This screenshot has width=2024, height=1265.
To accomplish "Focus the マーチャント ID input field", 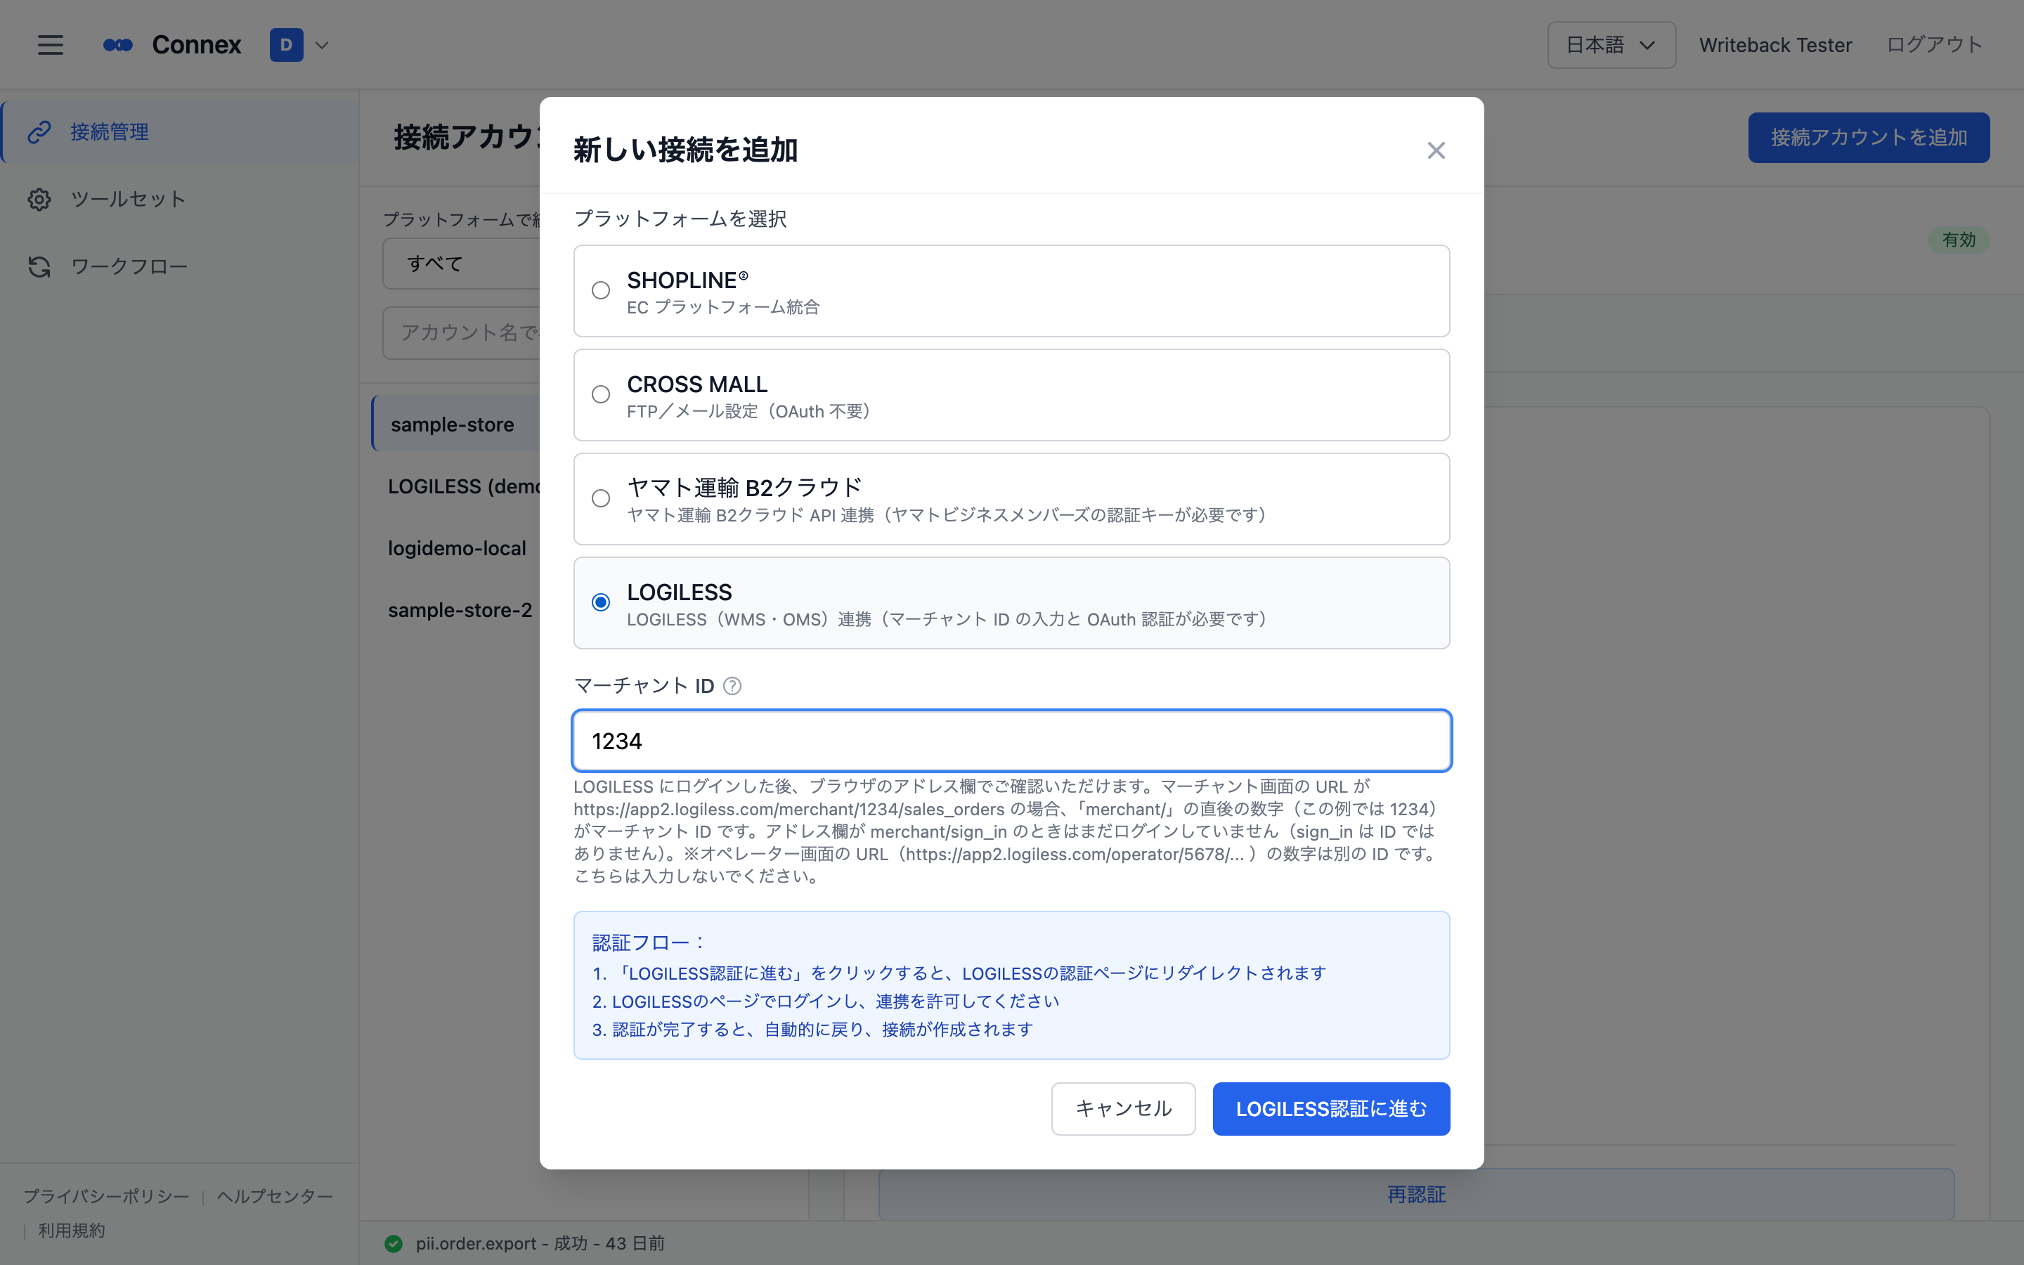I will tap(1011, 741).
